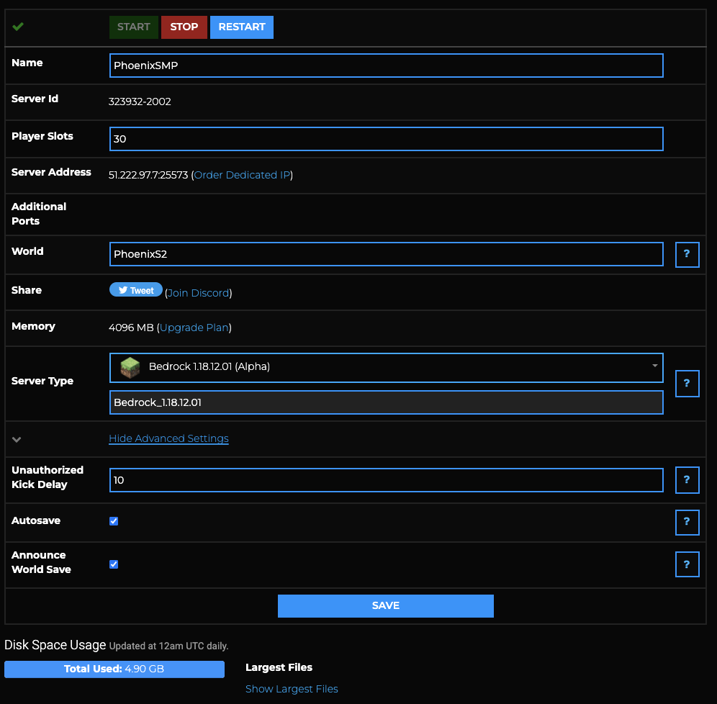This screenshot has height=704, width=717.
Task: Open Order Dedicated IP link
Action: point(242,175)
